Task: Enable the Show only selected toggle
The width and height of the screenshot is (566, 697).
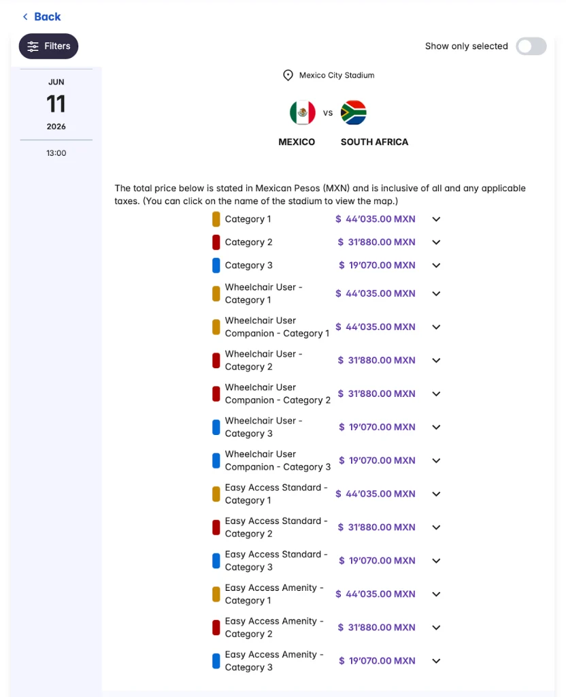Action: [x=531, y=46]
